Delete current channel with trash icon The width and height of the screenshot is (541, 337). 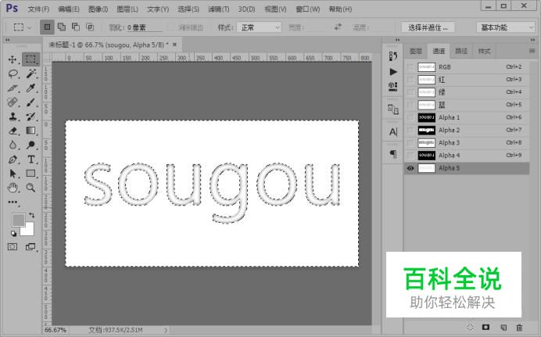point(519,327)
